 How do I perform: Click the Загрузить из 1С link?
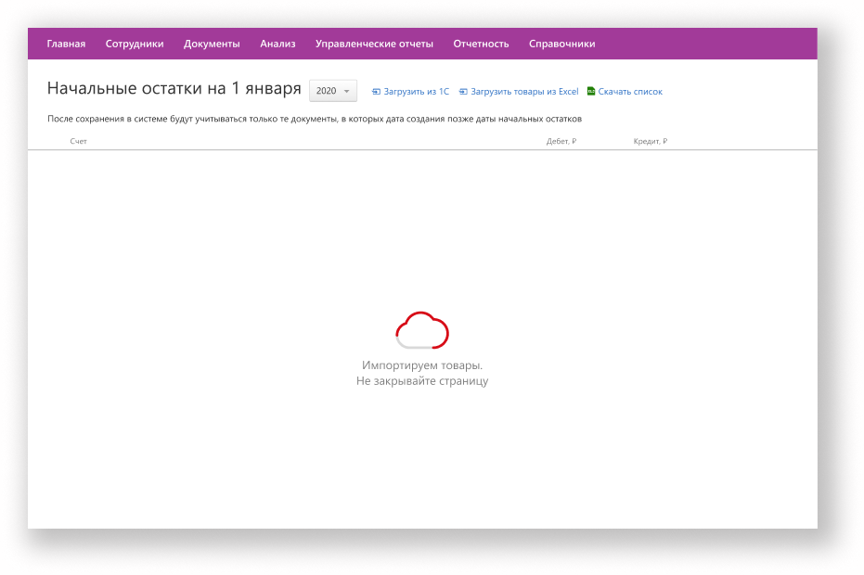coord(416,92)
